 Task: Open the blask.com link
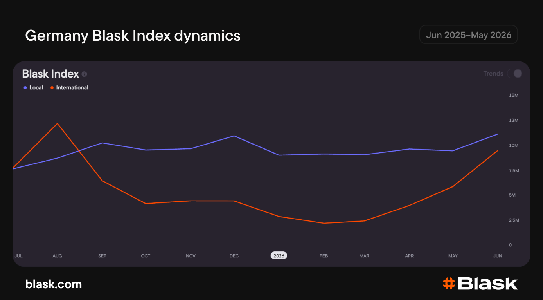click(x=54, y=284)
